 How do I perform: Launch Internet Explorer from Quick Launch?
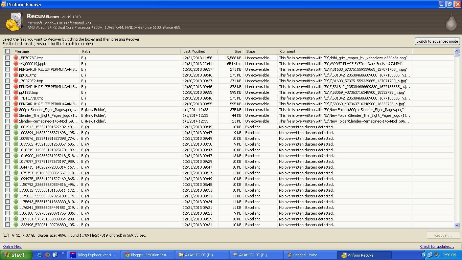click(40, 255)
